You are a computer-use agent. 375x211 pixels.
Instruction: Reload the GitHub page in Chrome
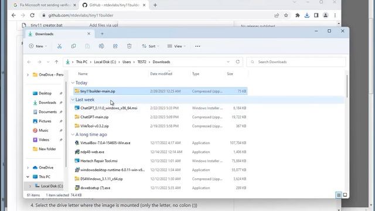(32, 15)
